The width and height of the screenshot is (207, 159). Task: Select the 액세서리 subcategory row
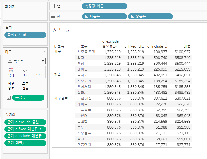[84, 87]
